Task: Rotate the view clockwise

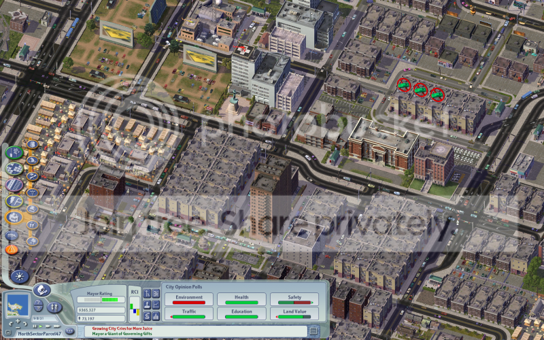Action: coord(25,324)
